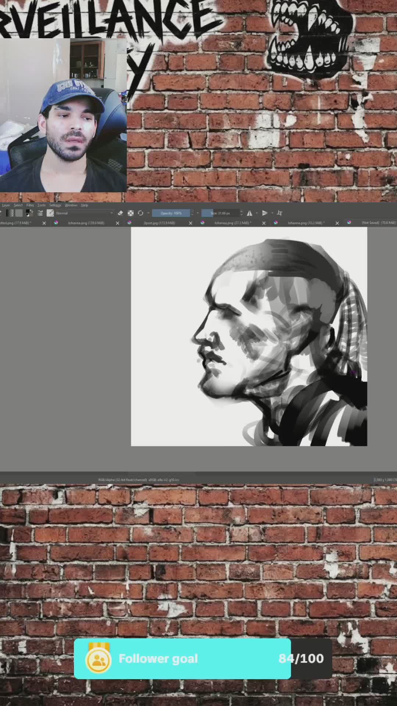This screenshot has width=397, height=706.
Task: Toggle the eraser mode icon
Action: click(120, 213)
